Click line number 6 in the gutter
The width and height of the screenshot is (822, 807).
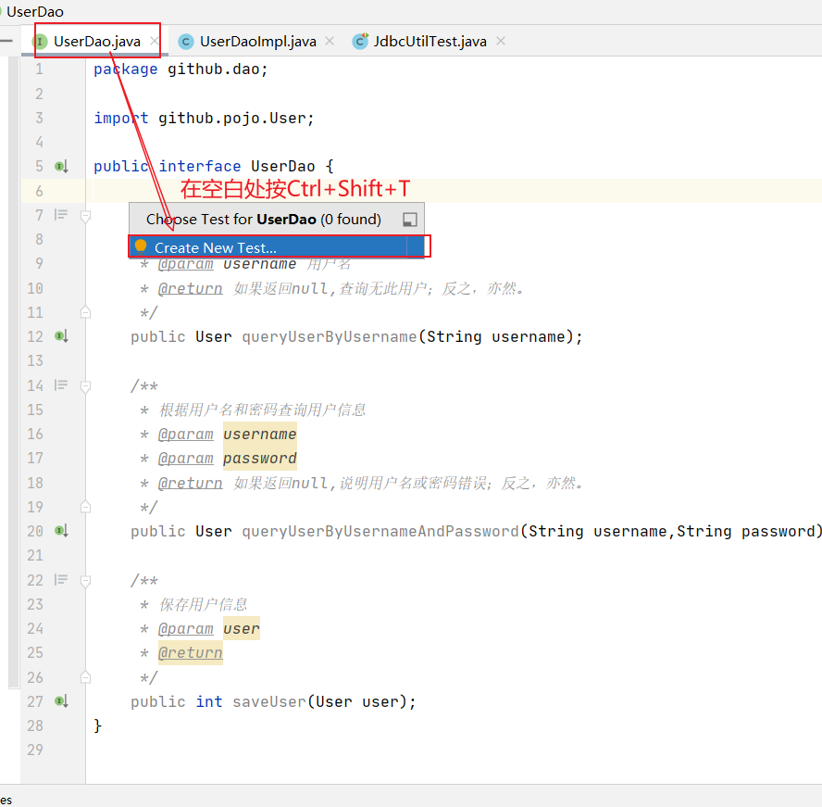coord(39,191)
